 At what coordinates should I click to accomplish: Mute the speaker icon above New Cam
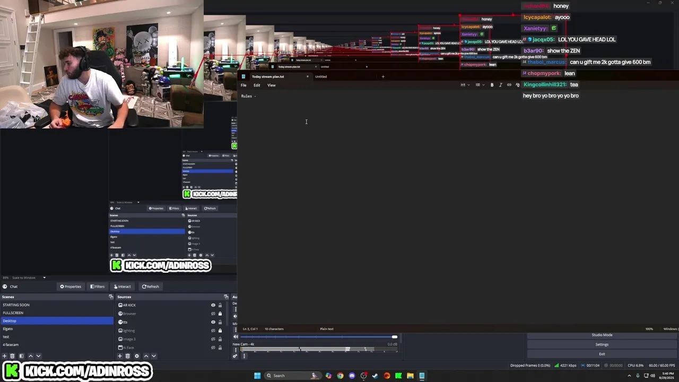pyautogui.click(x=236, y=337)
